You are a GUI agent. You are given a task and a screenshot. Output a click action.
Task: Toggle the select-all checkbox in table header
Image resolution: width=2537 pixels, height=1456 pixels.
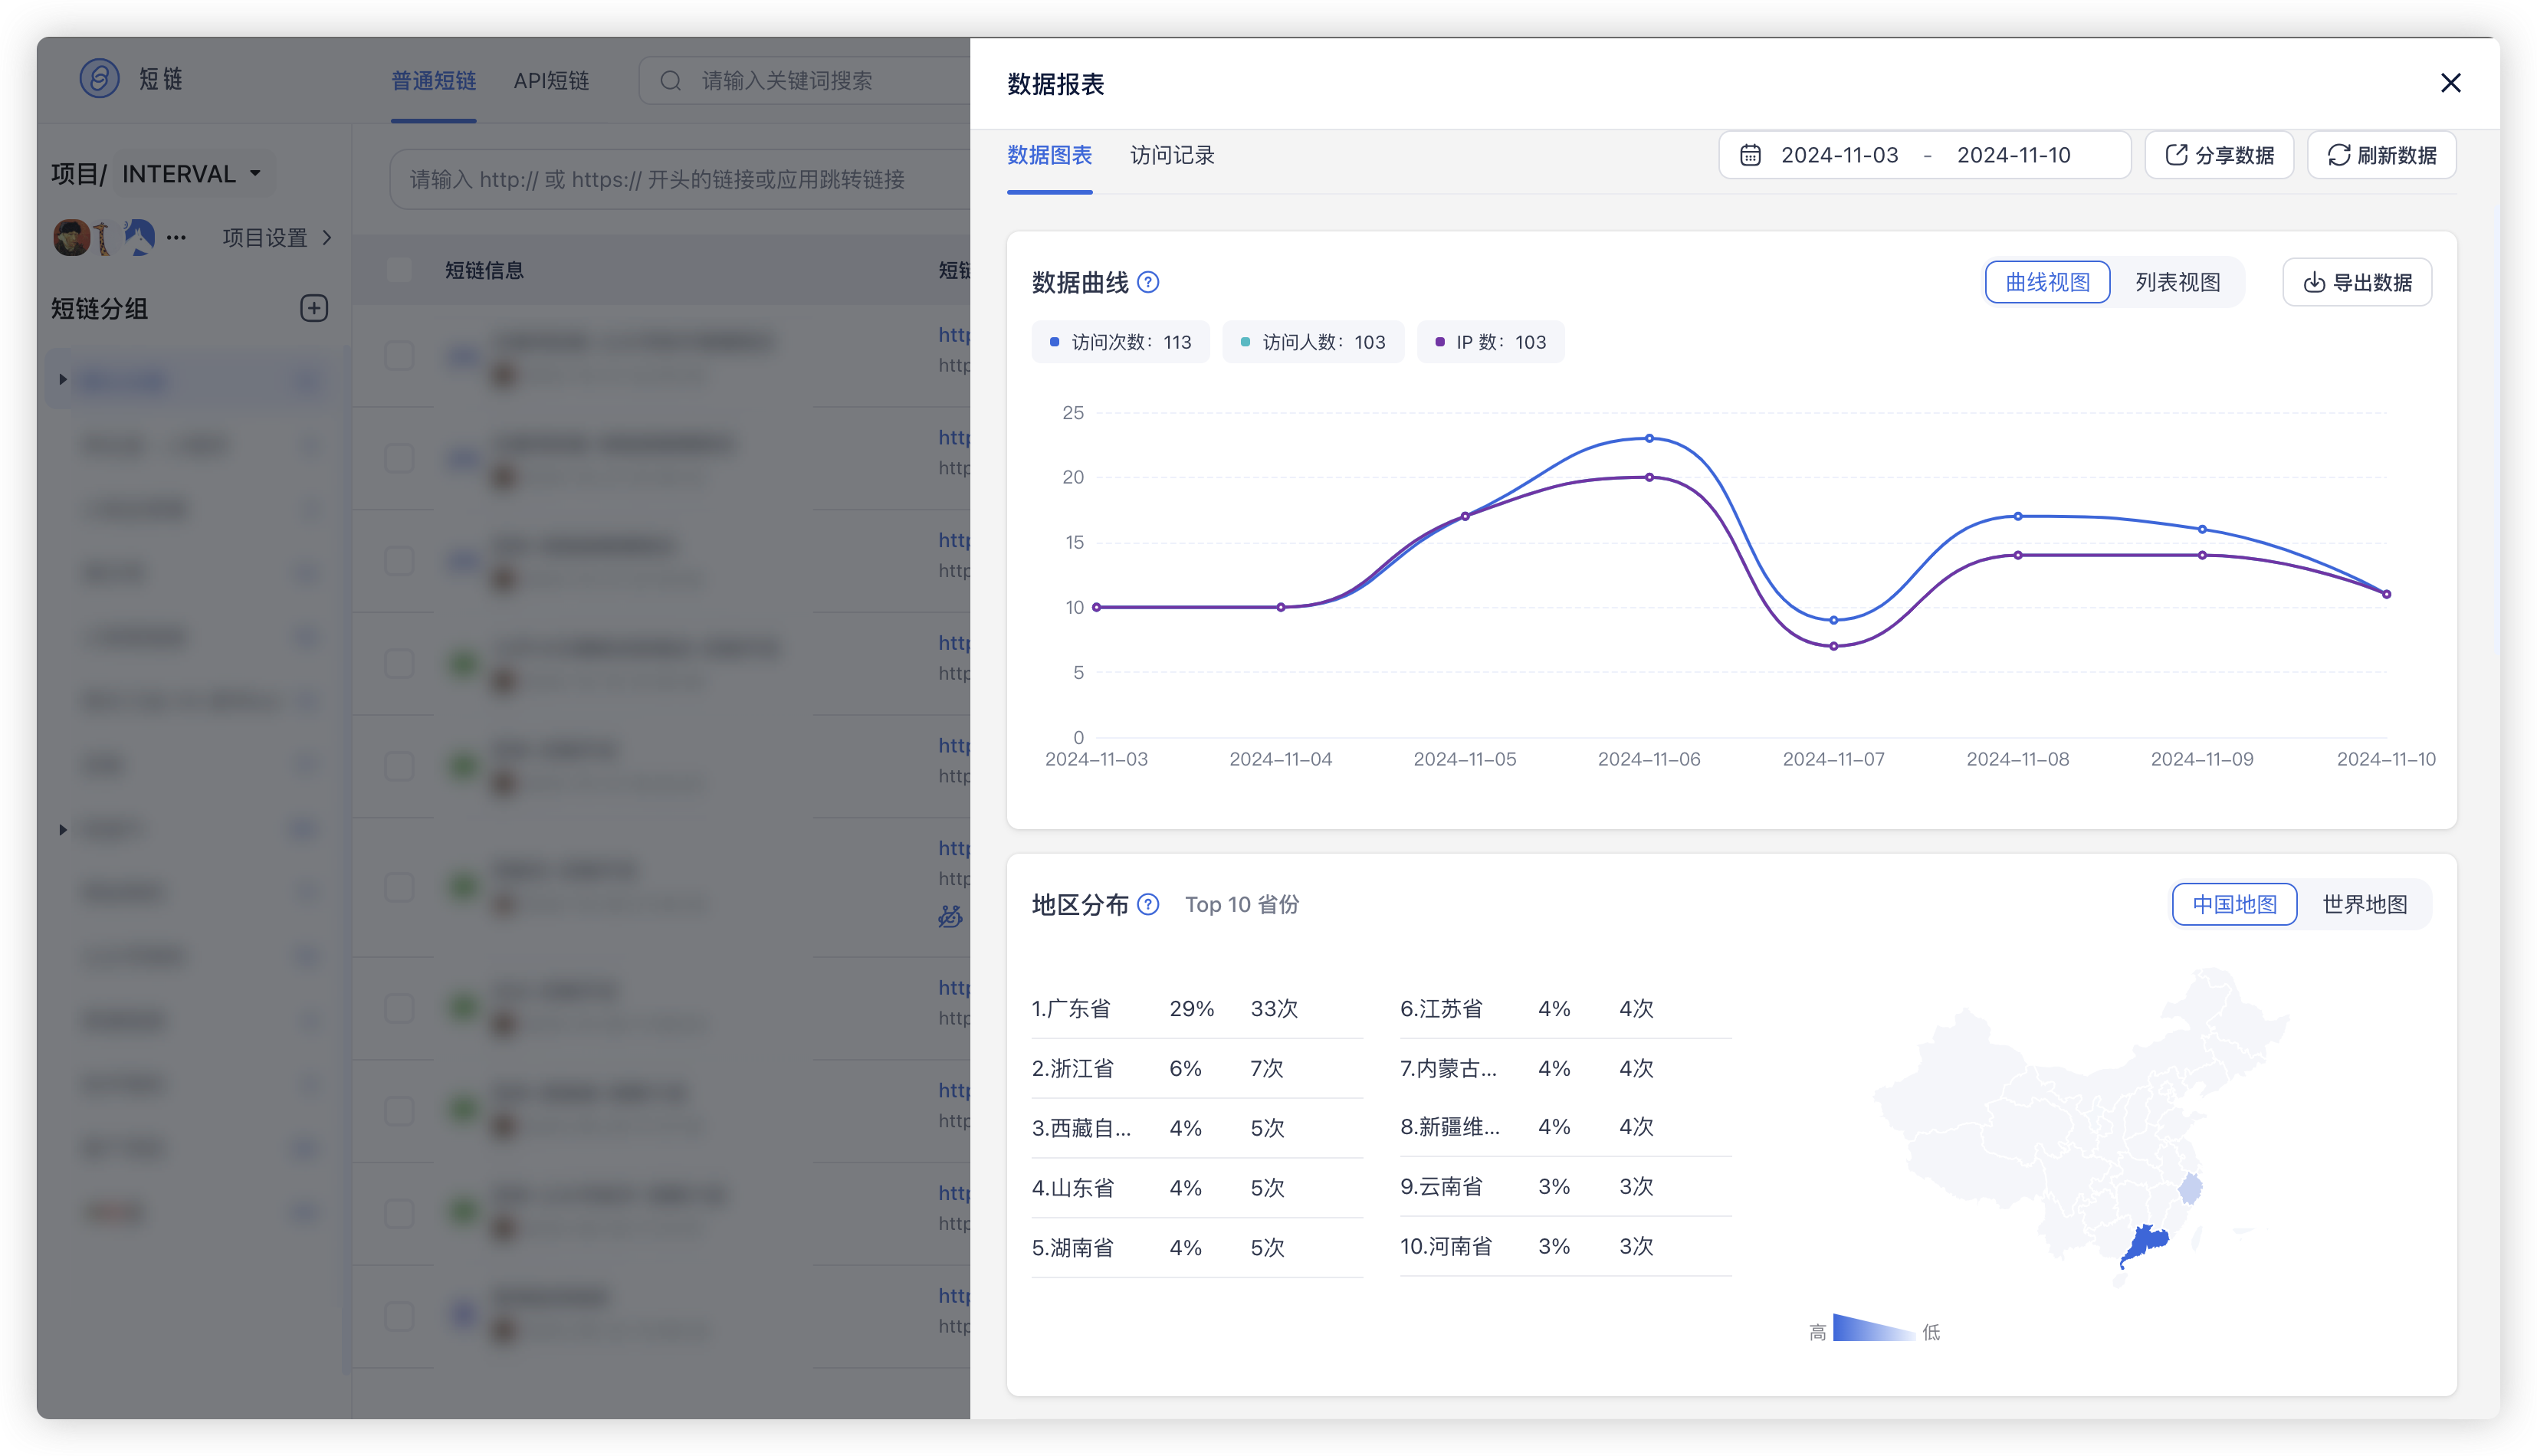(399, 270)
